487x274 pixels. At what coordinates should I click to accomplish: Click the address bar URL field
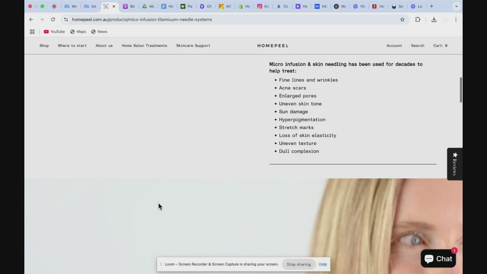tap(234, 19)
